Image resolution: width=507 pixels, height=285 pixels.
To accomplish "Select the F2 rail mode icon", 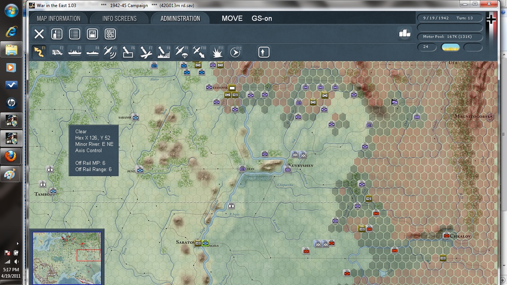I will click(x=57, y=52).
